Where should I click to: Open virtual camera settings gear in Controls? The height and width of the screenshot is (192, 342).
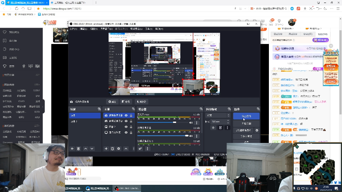pos(257,131)
